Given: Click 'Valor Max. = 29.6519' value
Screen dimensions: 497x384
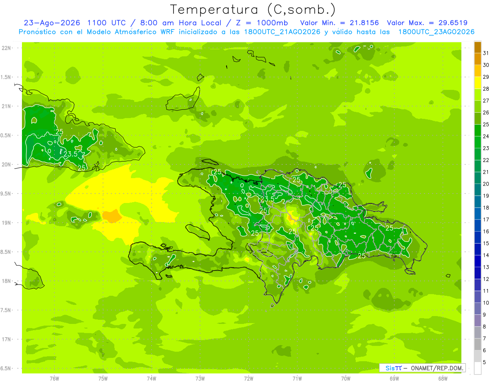Looking at the screenshot, I should (427, 23).
